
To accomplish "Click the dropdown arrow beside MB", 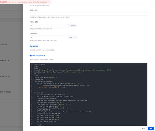I will [75, 37].
